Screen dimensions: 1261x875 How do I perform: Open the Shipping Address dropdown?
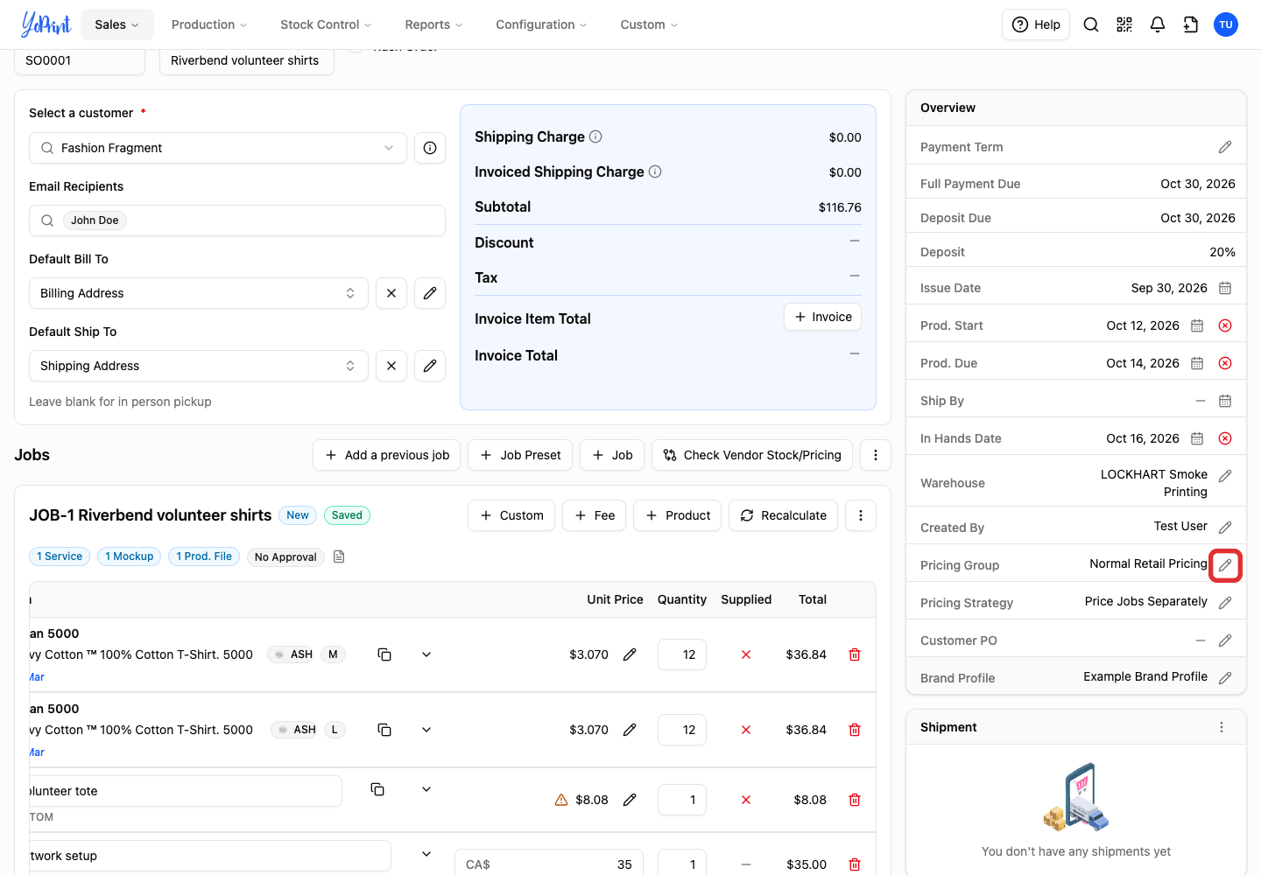coord(199,366)
